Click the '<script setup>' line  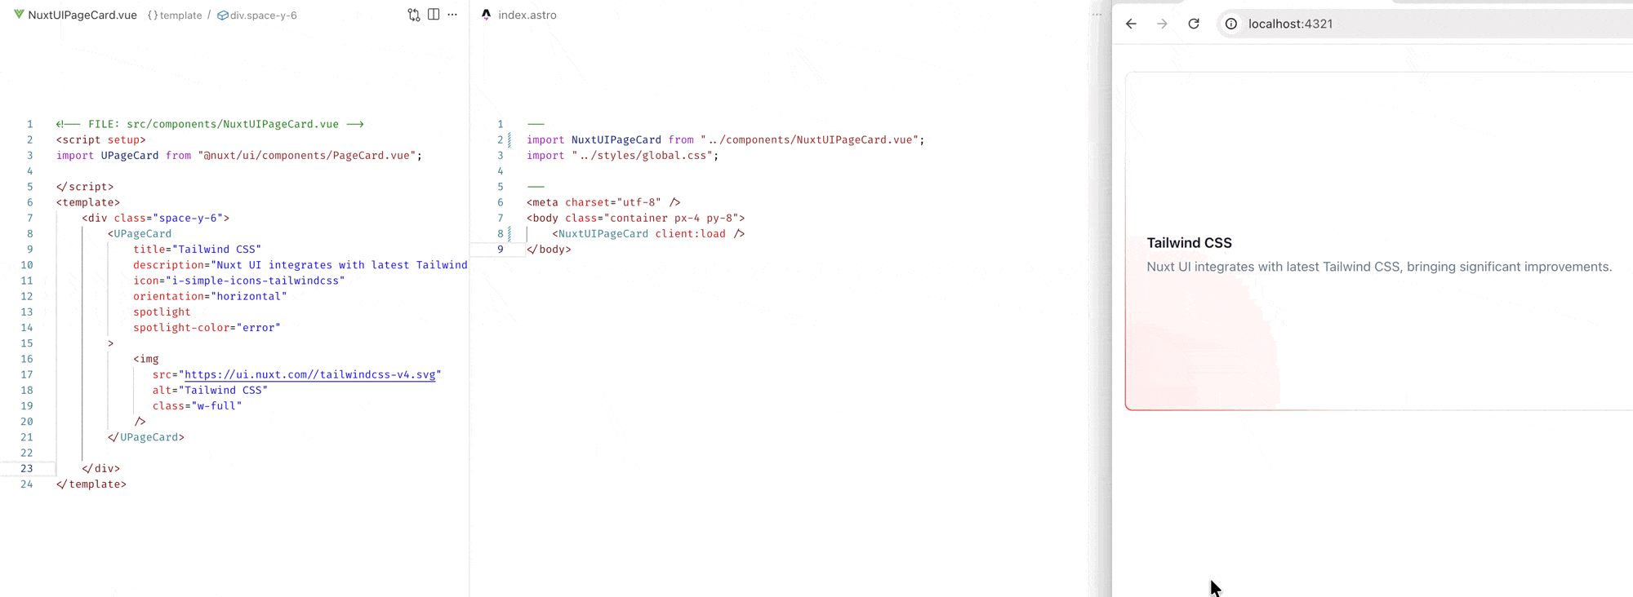click(100, 139)
